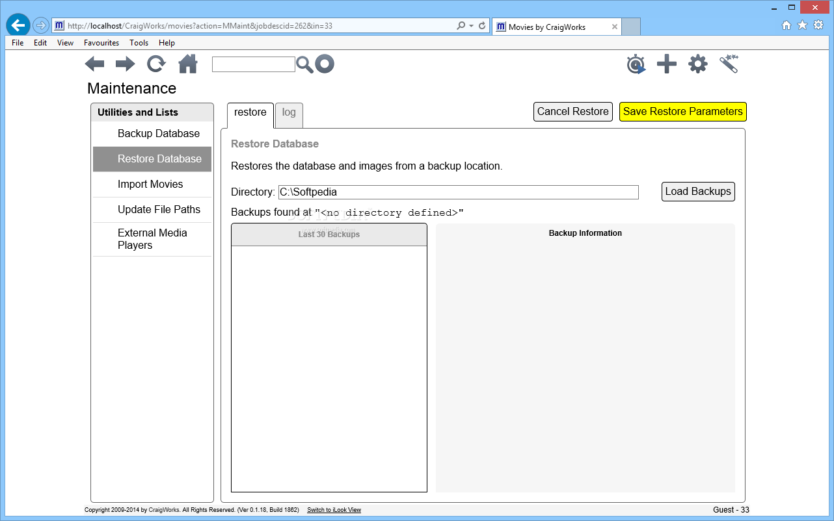Click the Directory input field

(459, 192)
